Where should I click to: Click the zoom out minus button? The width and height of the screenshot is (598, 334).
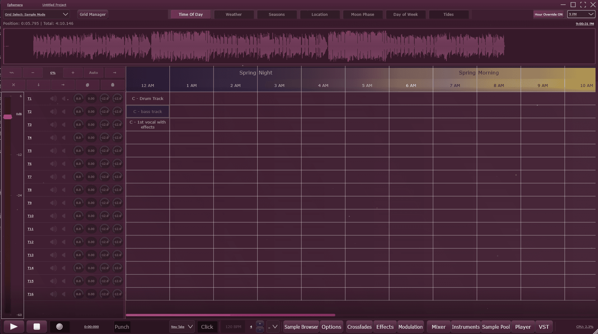click(x=33, y=73)
